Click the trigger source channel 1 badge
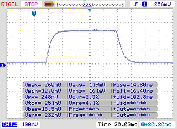Screen dimensions: 177x129 (145, 4)
